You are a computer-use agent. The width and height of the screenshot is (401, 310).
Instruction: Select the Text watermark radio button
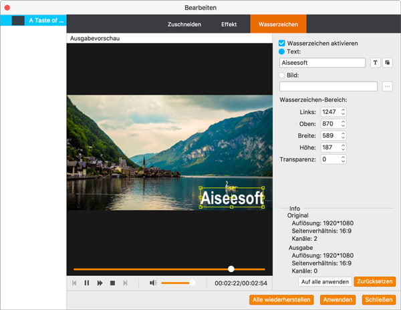pos(282,51)
